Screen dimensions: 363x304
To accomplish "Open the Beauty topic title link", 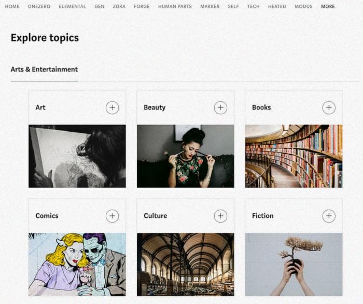I will click(x=155, y=107).
